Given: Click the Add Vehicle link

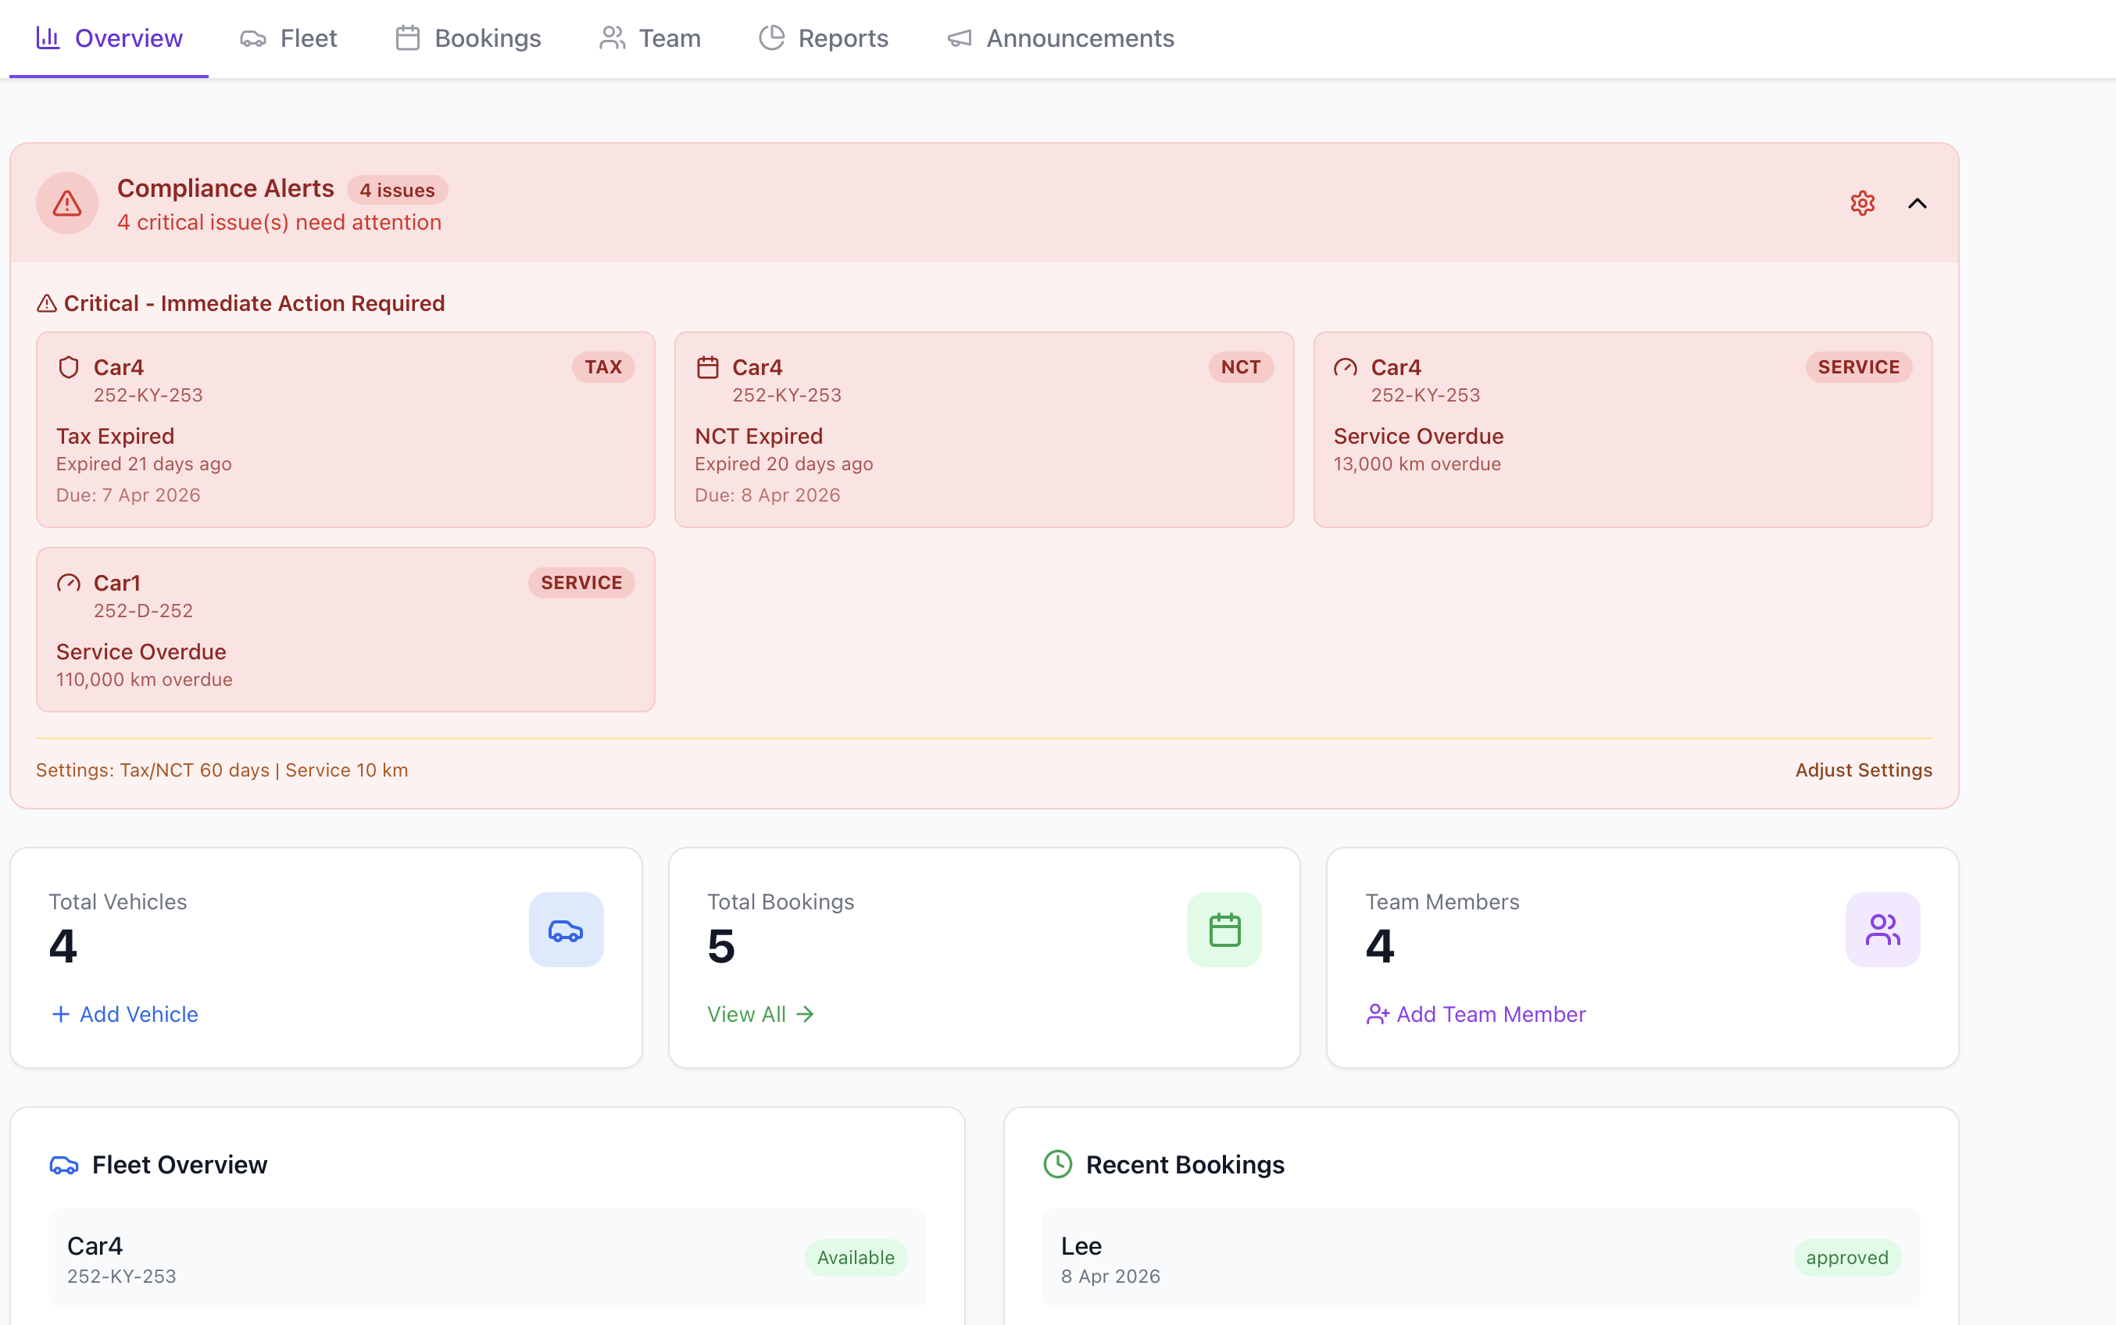Looking at the screenshot, I should coord(124,1014).
